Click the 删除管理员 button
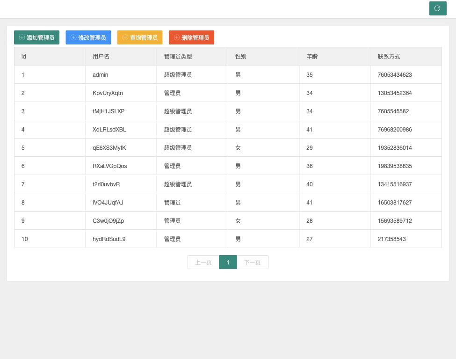 tap(191, 37)
